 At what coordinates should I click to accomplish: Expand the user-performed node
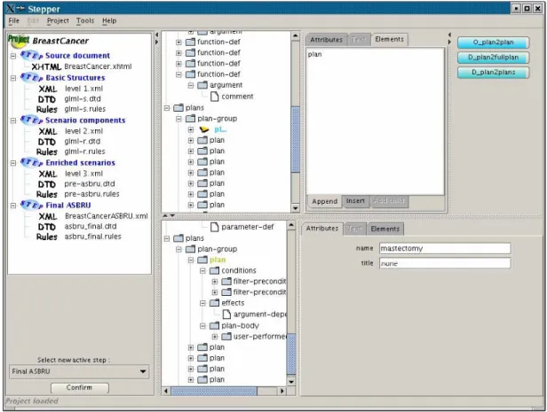pyautogui.click(x=215, y=337)
